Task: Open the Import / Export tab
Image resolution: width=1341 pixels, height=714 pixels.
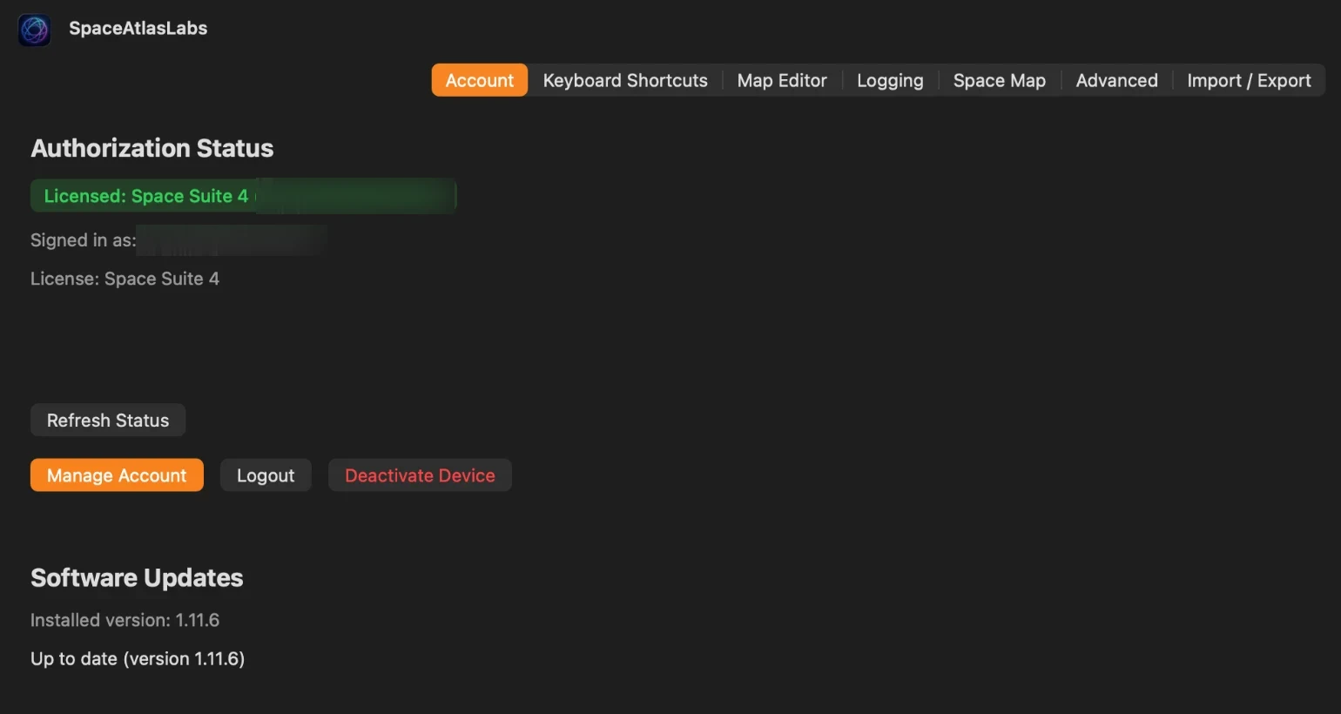Action: click(x=1249, y=80)
